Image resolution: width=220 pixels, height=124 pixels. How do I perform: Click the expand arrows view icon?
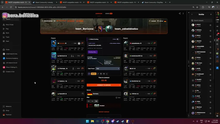[98, 74]
